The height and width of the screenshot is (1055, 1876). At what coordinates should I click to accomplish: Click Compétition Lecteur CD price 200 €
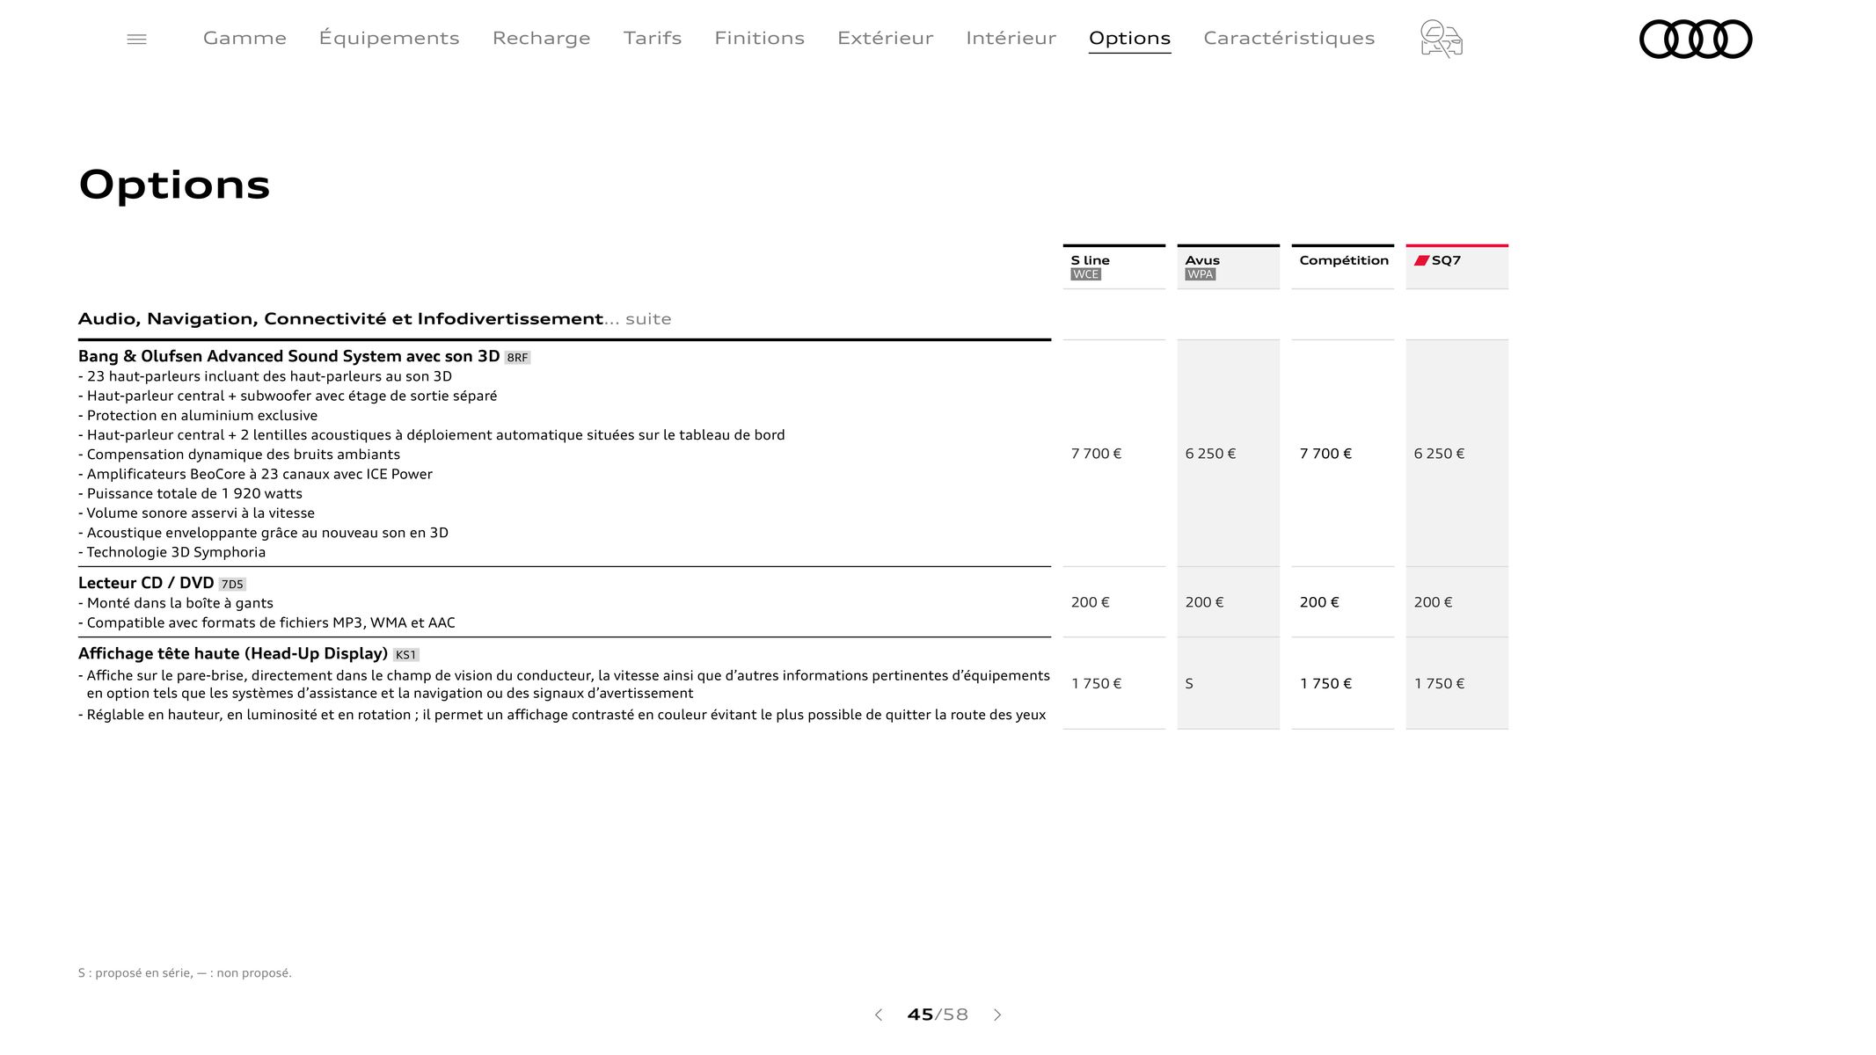click(1319, 602)
